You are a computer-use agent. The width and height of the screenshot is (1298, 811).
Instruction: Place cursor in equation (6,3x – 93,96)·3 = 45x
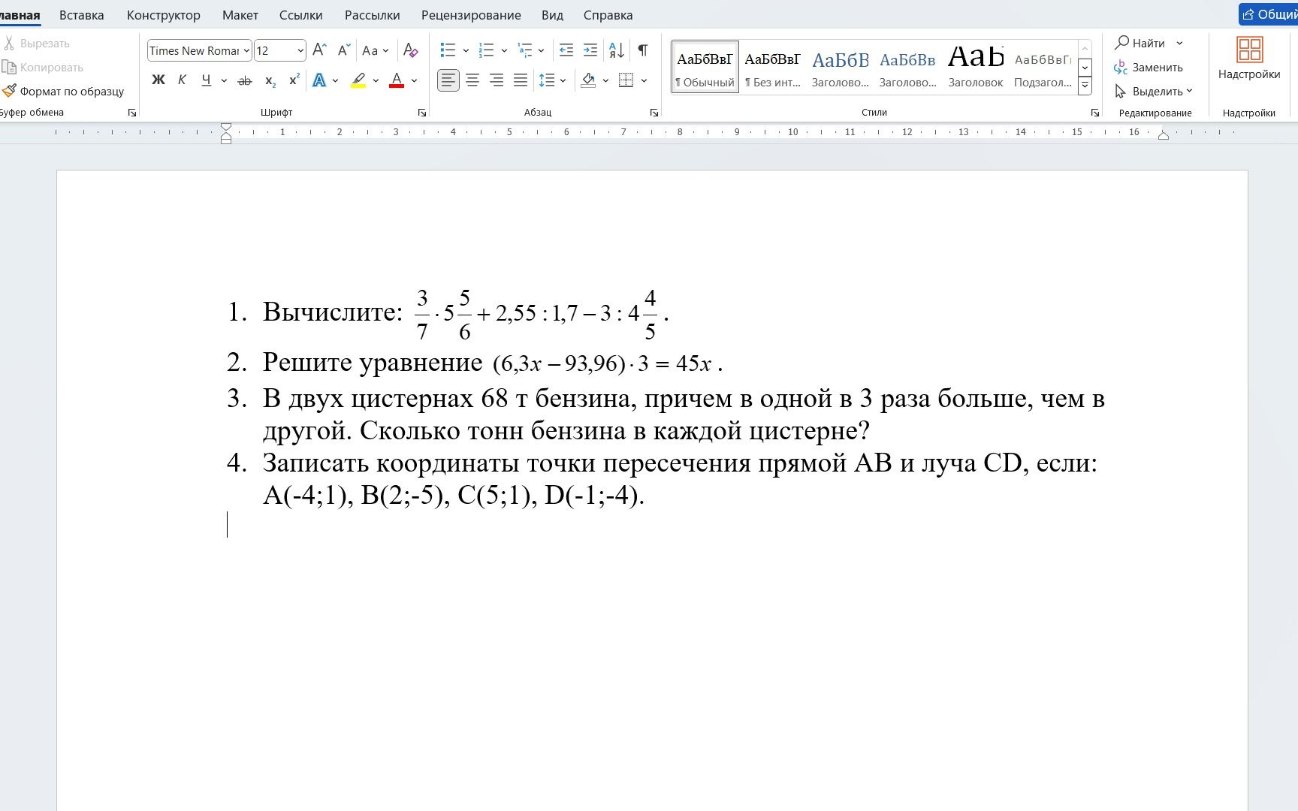click(602, 364)
